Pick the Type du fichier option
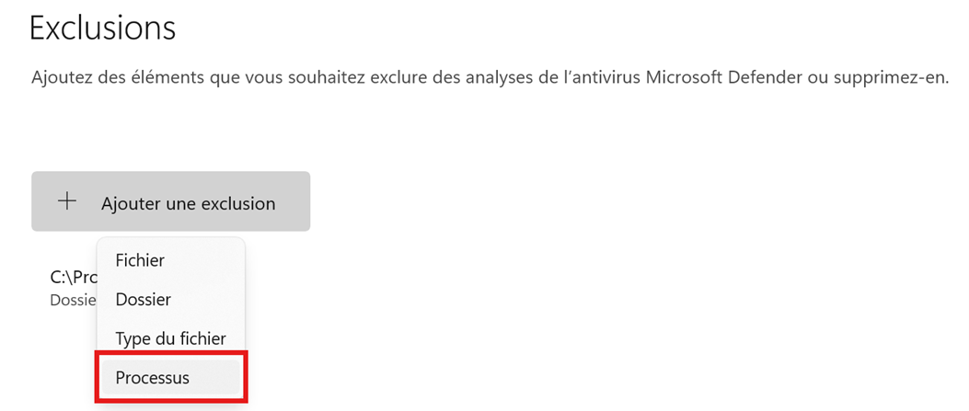The height and width of the screenshot is (411, 969). pos(170,338)
